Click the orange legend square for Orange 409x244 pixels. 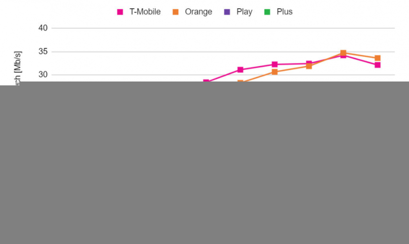[x=176, y=12]
